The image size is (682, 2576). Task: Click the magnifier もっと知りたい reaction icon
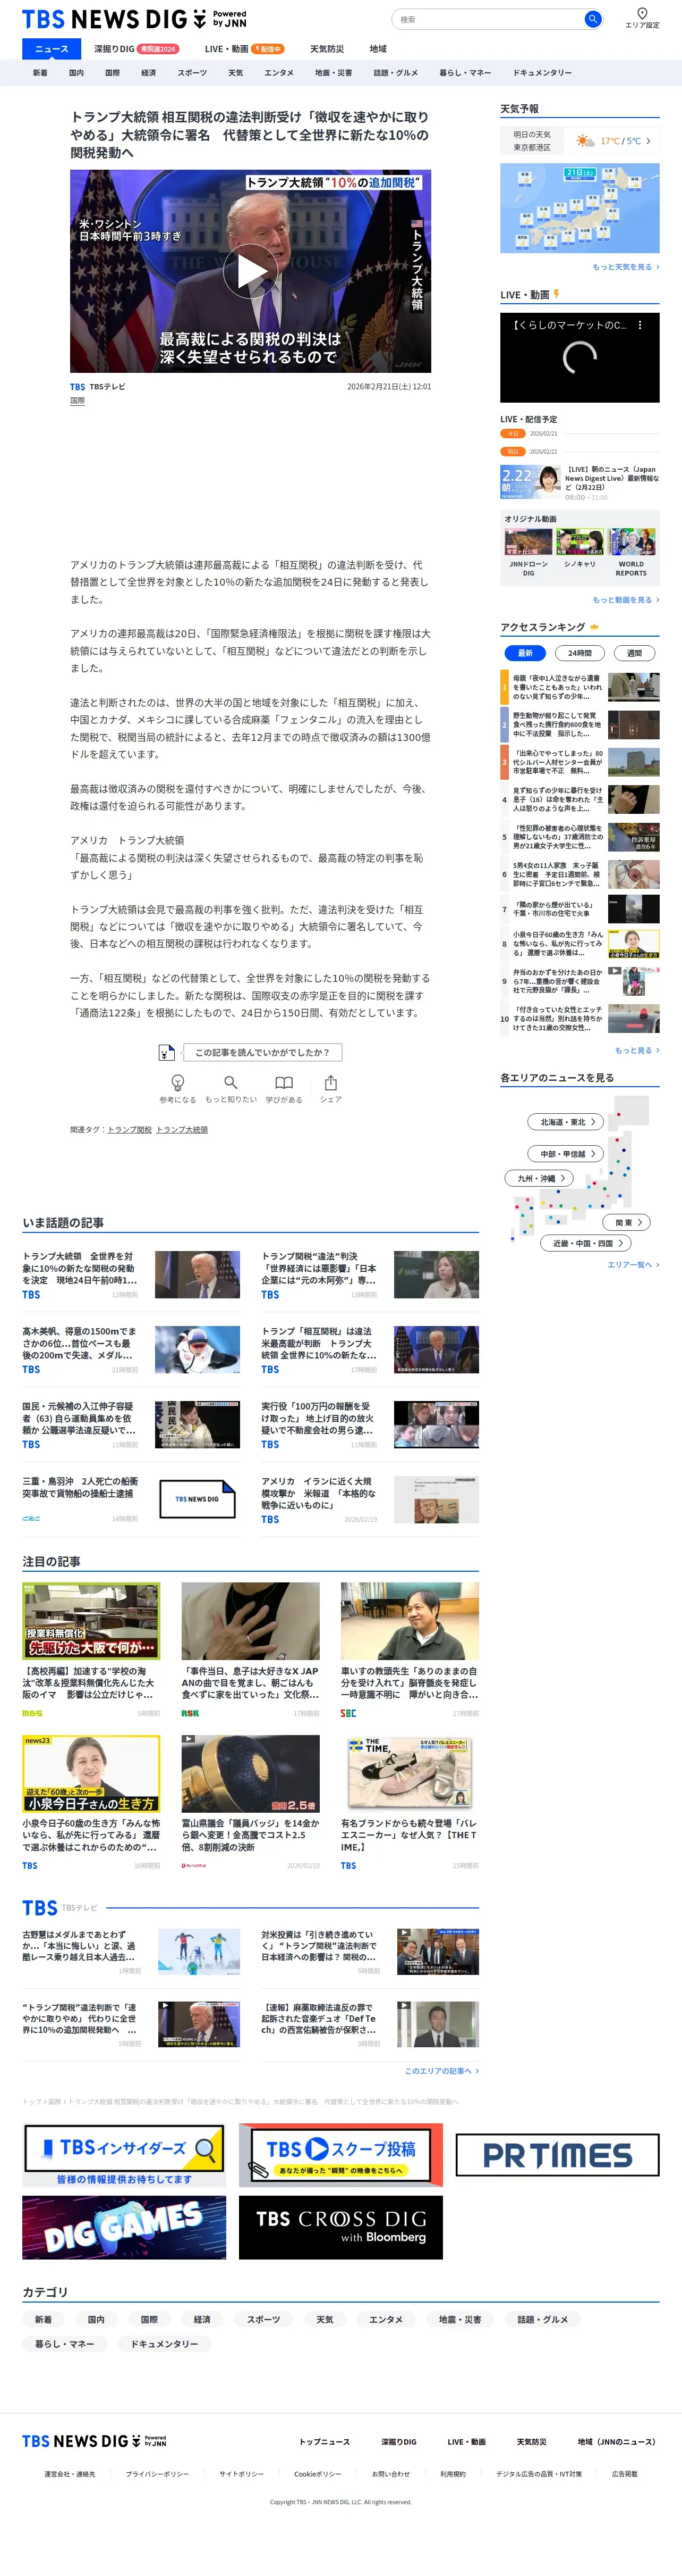(231, 1083)
